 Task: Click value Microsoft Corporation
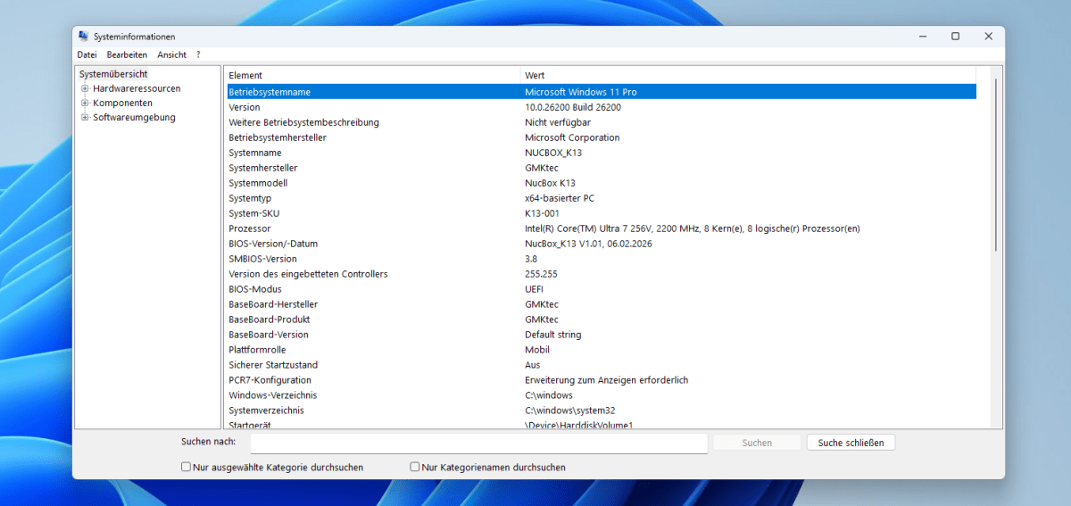coord(572,137)
